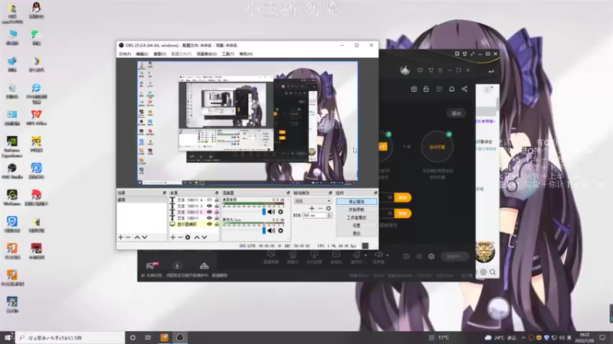Move scene up in Scenes panel
613x344 pixels.
click(x=137, y=237)
